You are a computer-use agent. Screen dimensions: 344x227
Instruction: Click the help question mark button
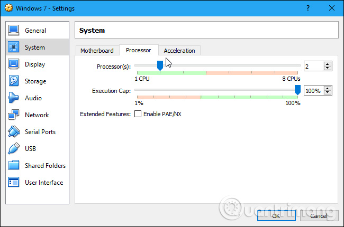(x=308, y=8)
